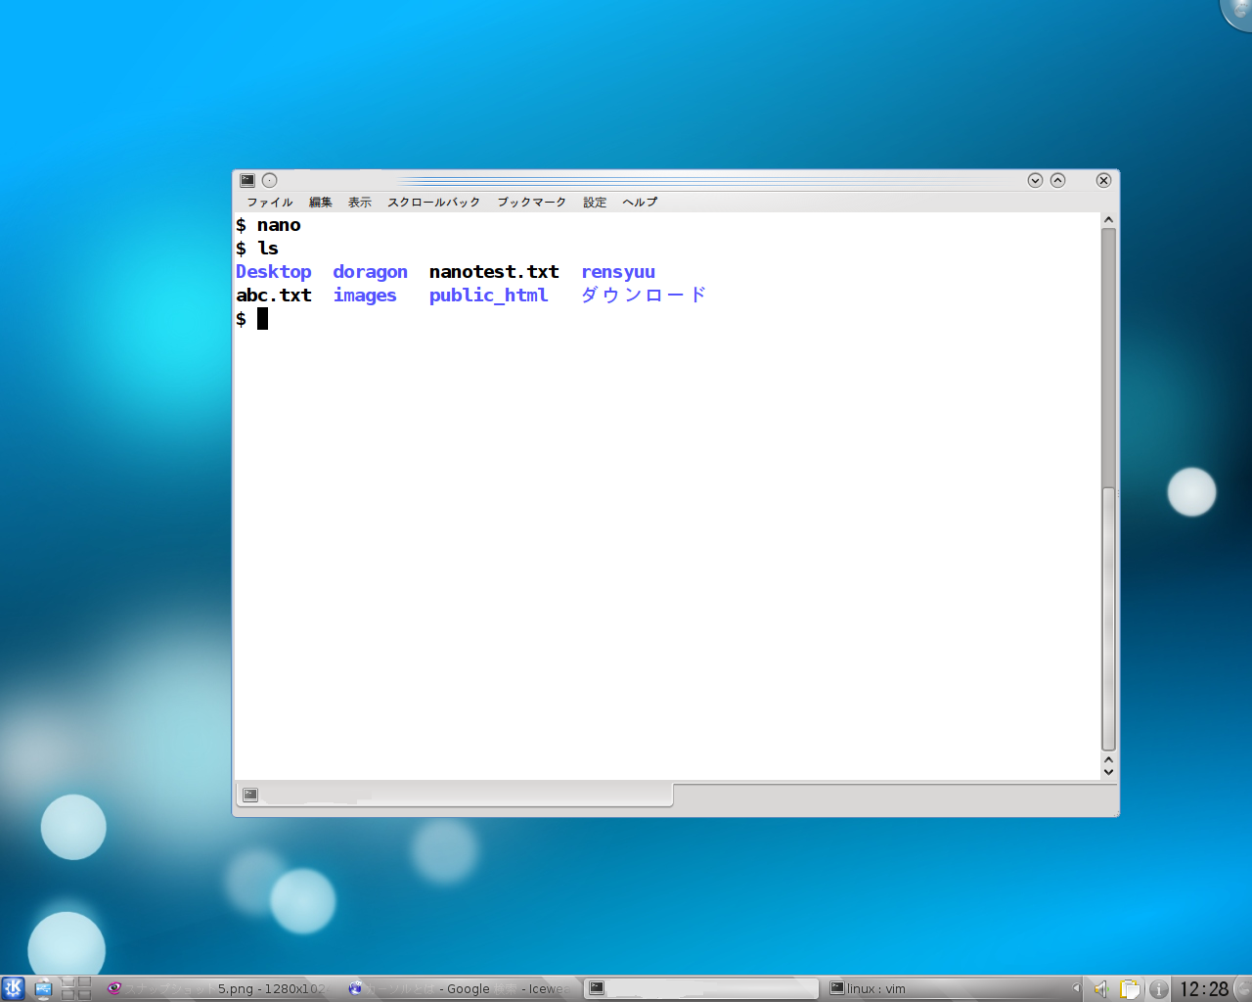Open the ファイル menu
The height and width of the screenshot is (1002, 1252).
(x=269, y=202)
